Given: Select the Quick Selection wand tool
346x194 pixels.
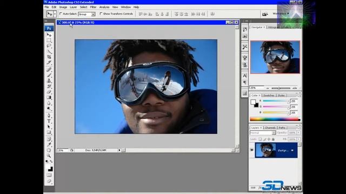Looking at the screenshot, I should pyautogui.click(x=49, y=52).
